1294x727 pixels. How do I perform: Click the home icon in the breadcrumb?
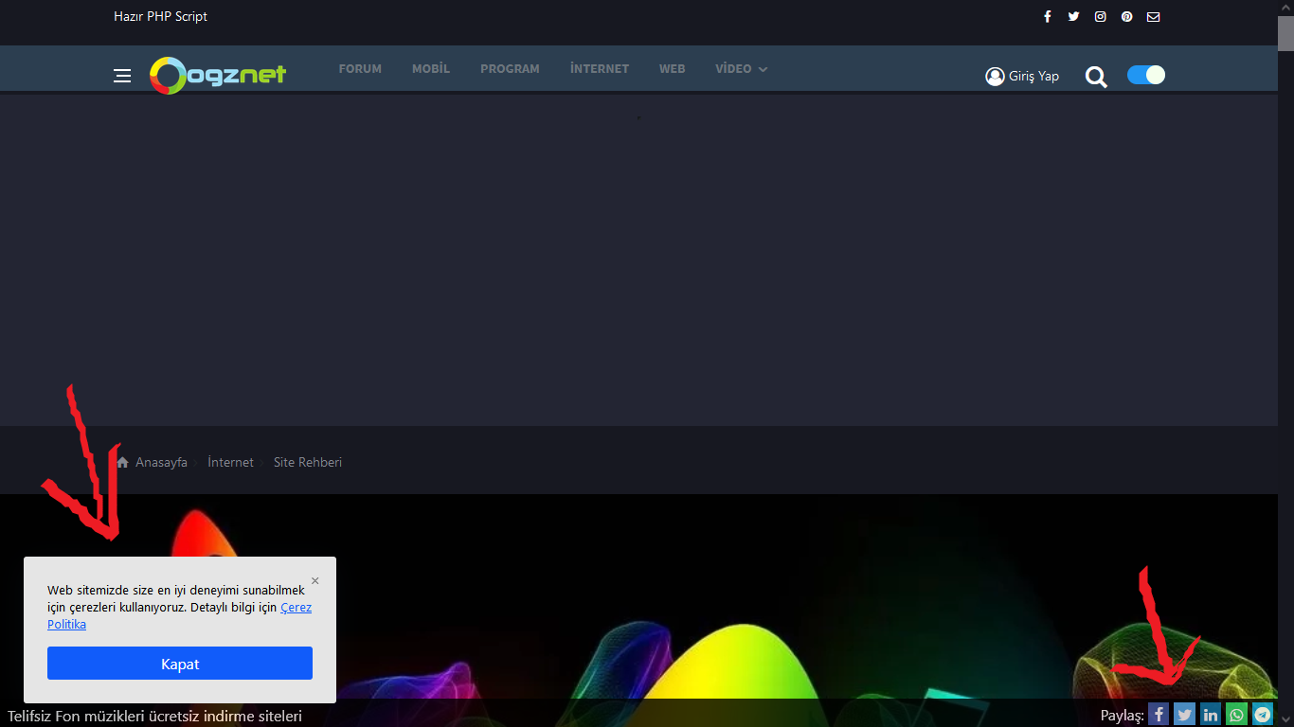point(122,461)
